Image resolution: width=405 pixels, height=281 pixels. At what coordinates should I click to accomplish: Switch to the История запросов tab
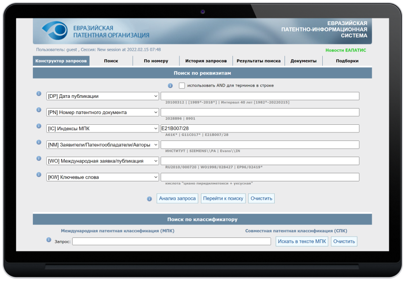[x=206, y=61]
